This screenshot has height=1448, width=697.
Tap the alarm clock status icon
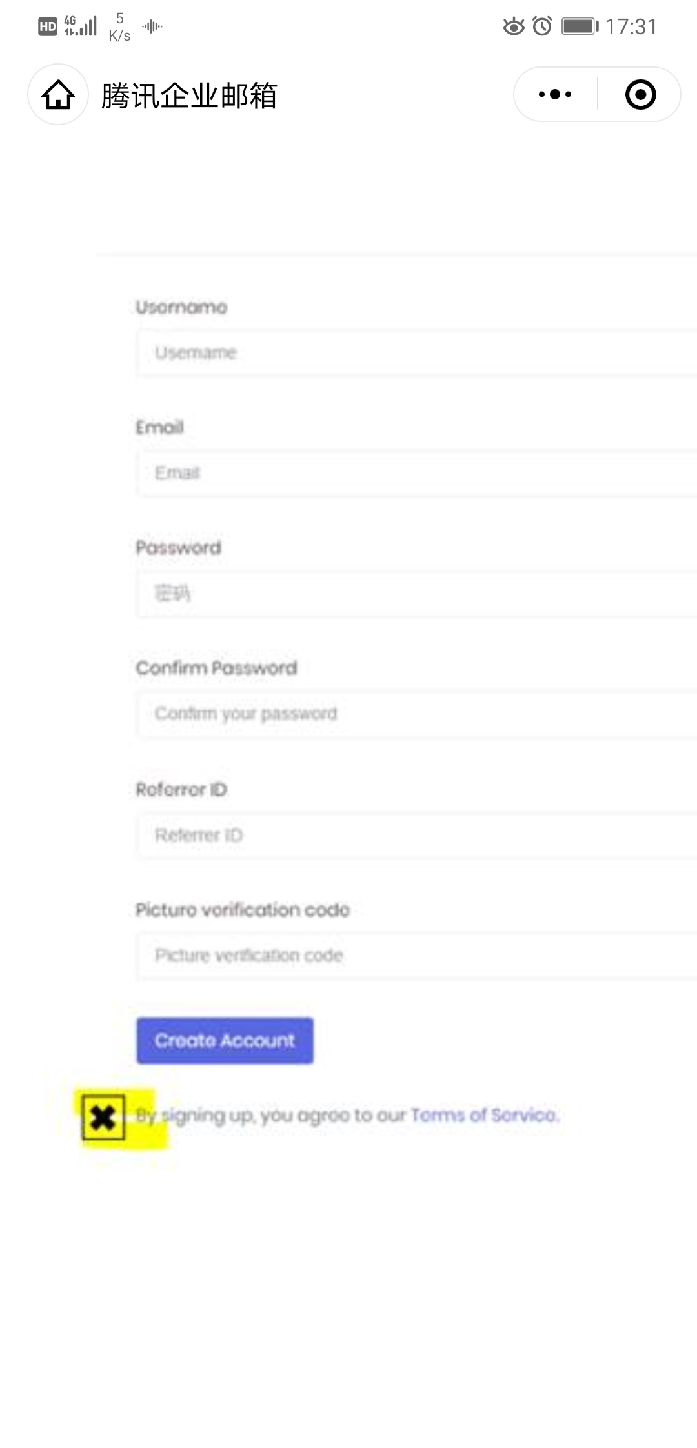coord(542,26)
